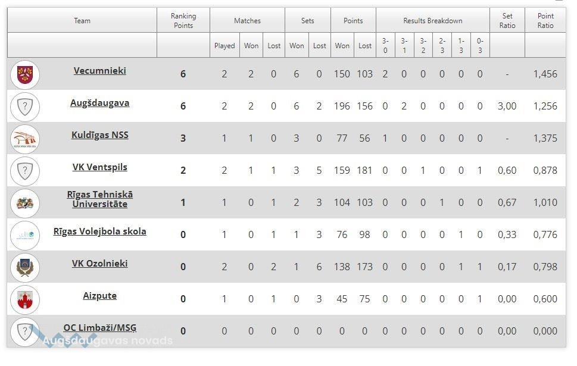The width and height of the screenshot is (577, 366).
Task: Open the Vecumnieki team link
Action: 100,70
